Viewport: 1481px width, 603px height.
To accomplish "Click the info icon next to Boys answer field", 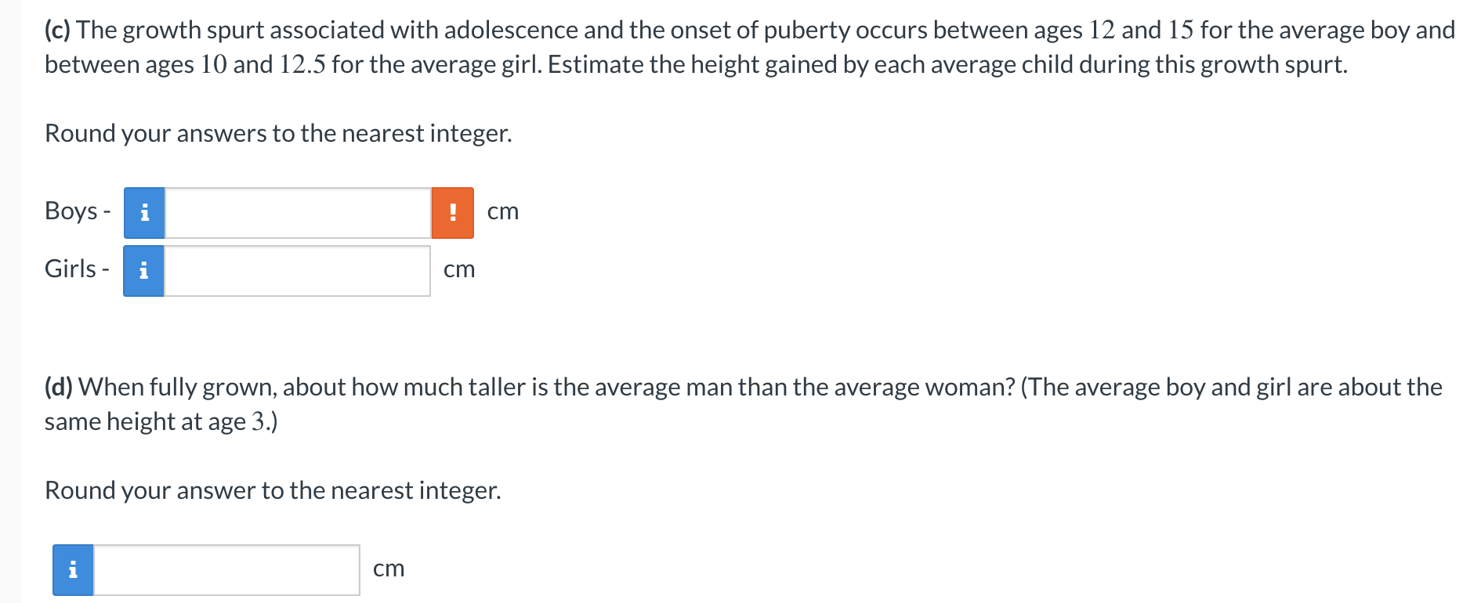I will (143, 211).
